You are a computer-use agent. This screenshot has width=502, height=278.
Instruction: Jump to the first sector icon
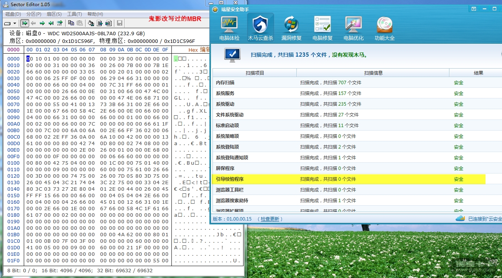tap(25, 23)
